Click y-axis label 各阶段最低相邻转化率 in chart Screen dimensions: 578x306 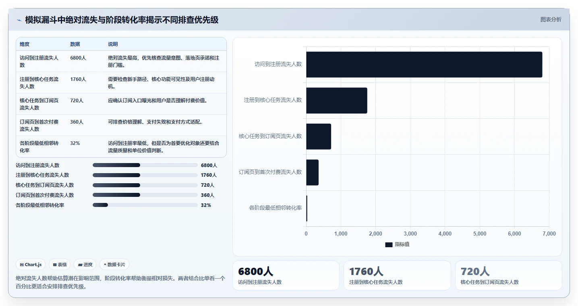tap(276, 209)
